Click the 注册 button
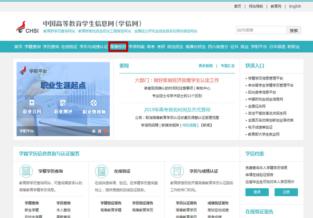This screenshot has width=313, height=218. tap(286, 192)
